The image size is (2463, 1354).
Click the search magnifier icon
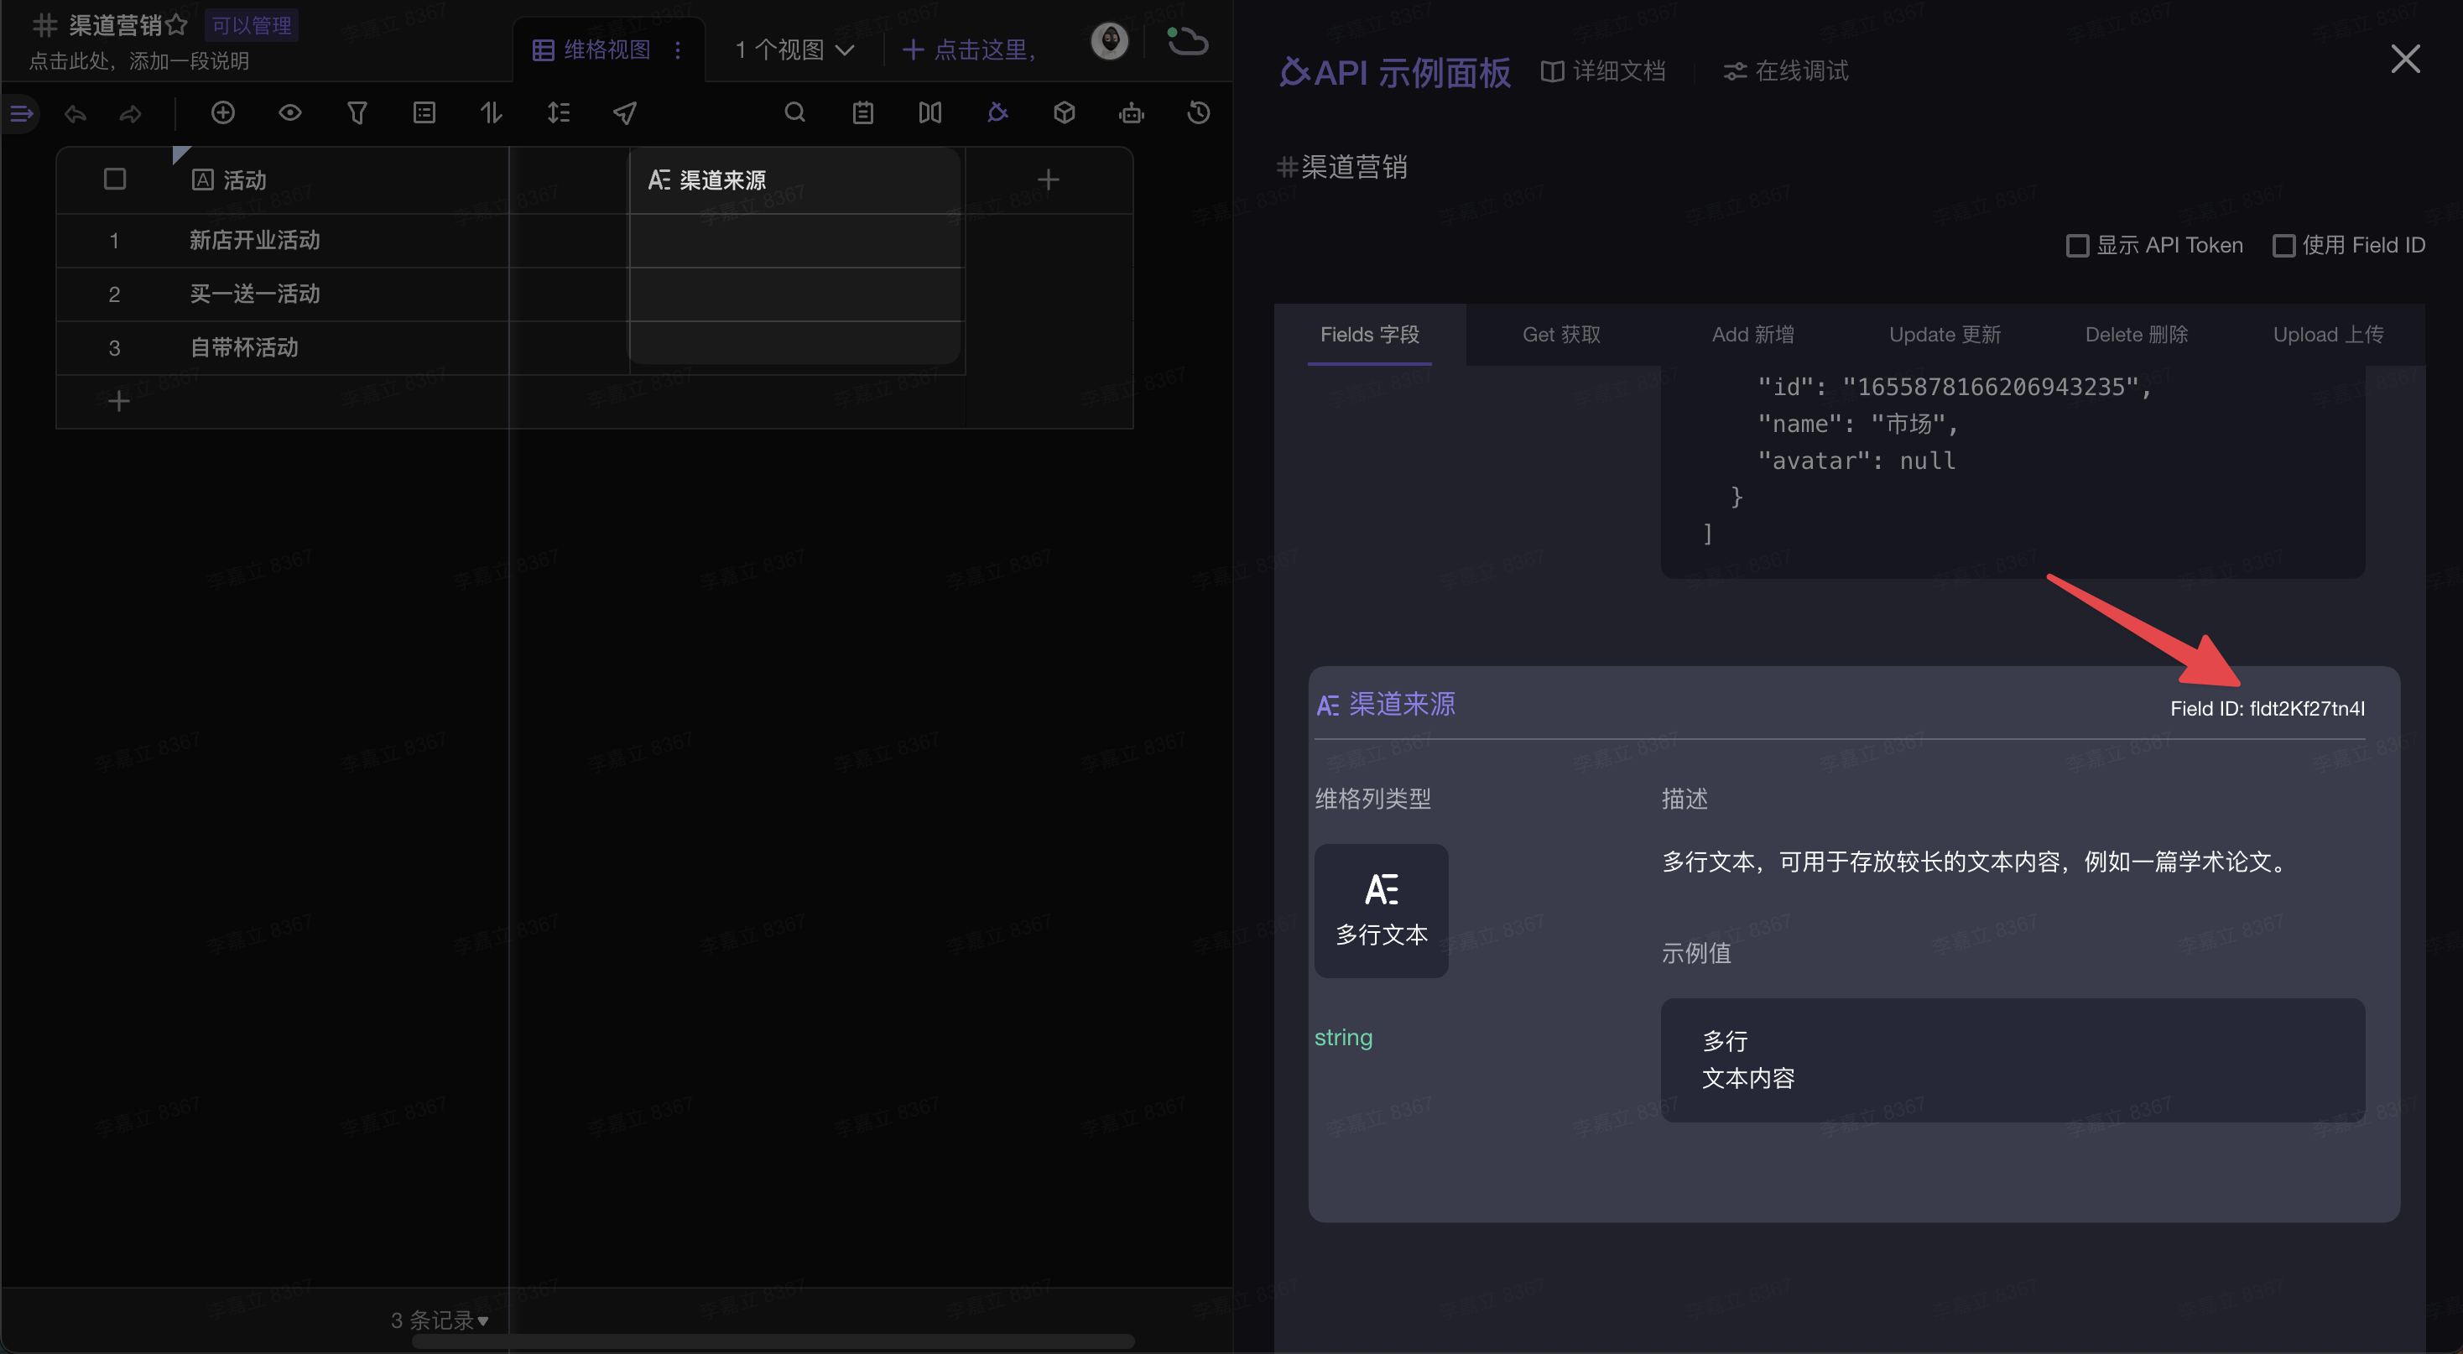click(794, 112)
